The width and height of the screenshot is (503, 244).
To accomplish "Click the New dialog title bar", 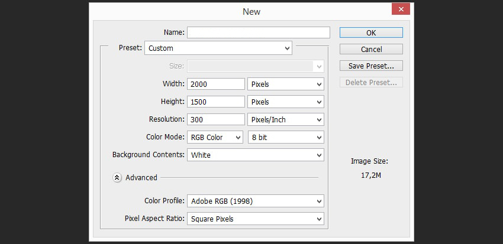I will click(251, 11).
